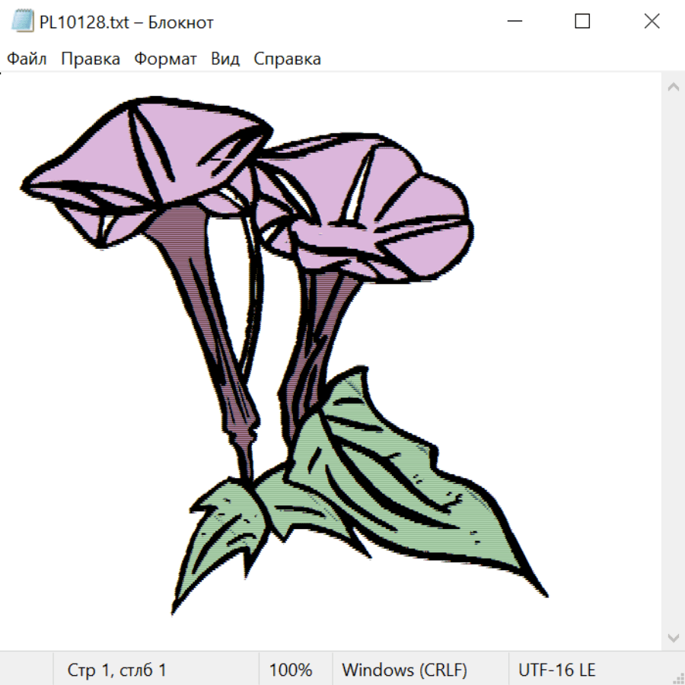This screenshot has height=685, width=685.
Task: Click the UTF-16 LE encoding indicator
Action: tap(556, 670)
